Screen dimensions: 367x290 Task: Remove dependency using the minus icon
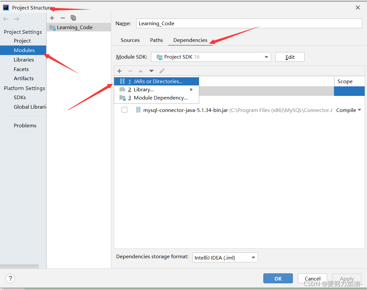(x=130, y=71)
